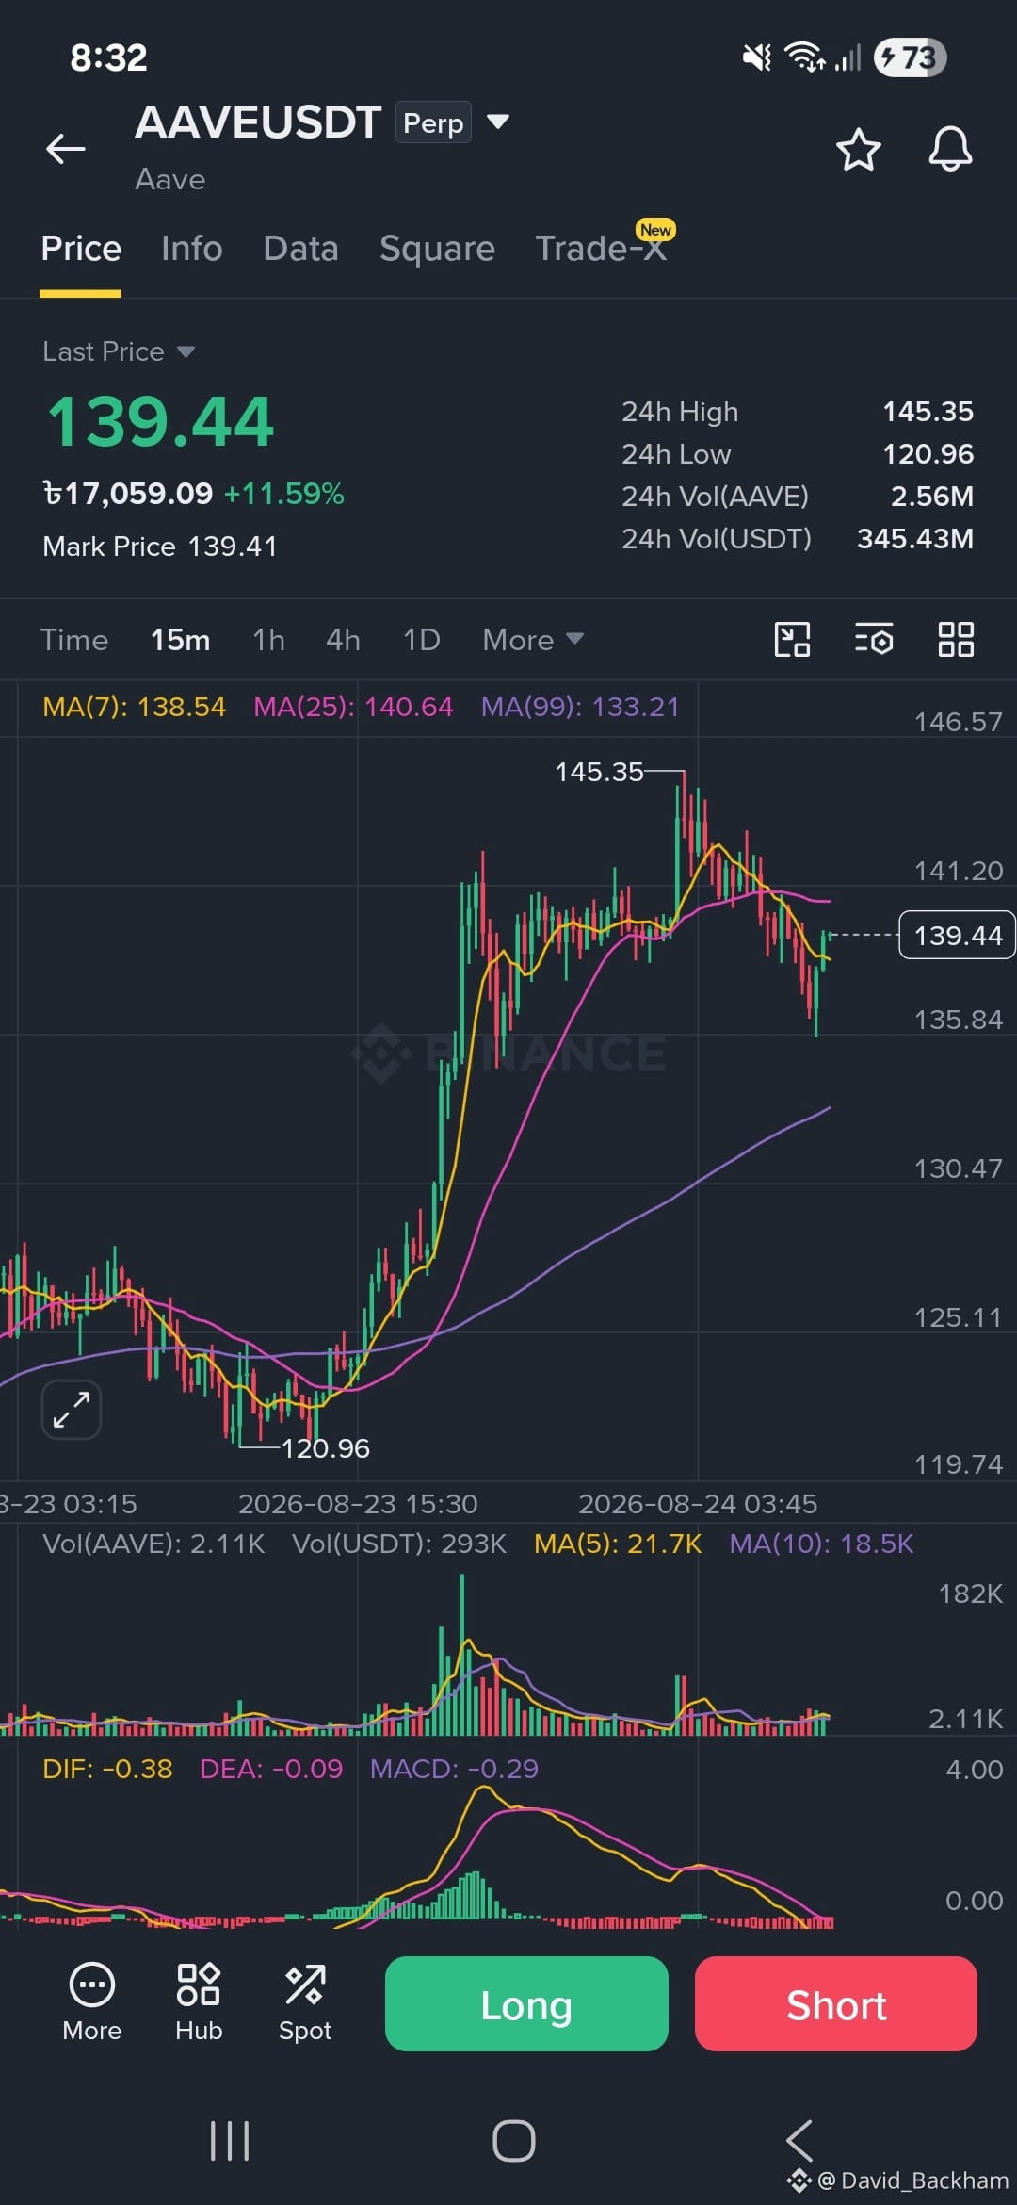Tap the DIF -0.38 MACD label

pos(107,1769)
